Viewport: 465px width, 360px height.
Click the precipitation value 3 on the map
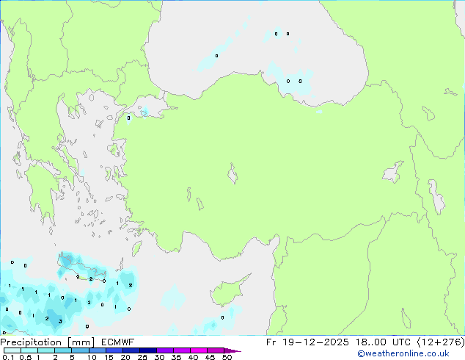pyautogui.click(x=60, y=321)
